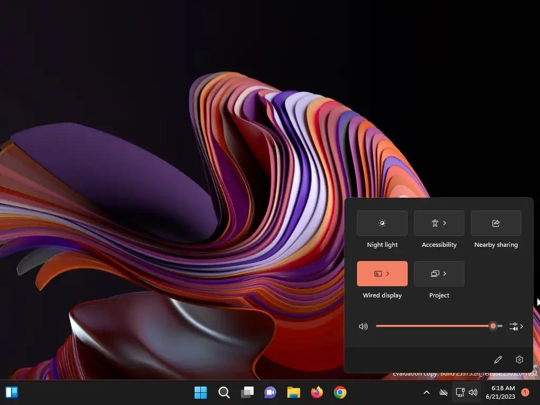
Task: Open the sound output selector
Action: click(516, 326)
